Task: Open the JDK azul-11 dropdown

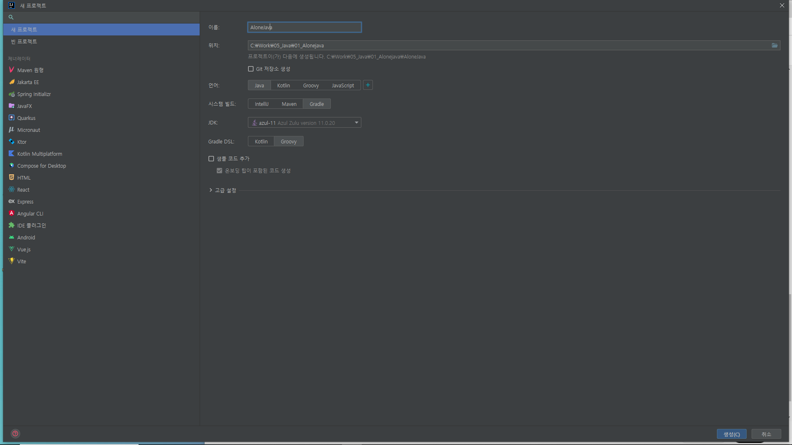Action: [x=304, y=123]
